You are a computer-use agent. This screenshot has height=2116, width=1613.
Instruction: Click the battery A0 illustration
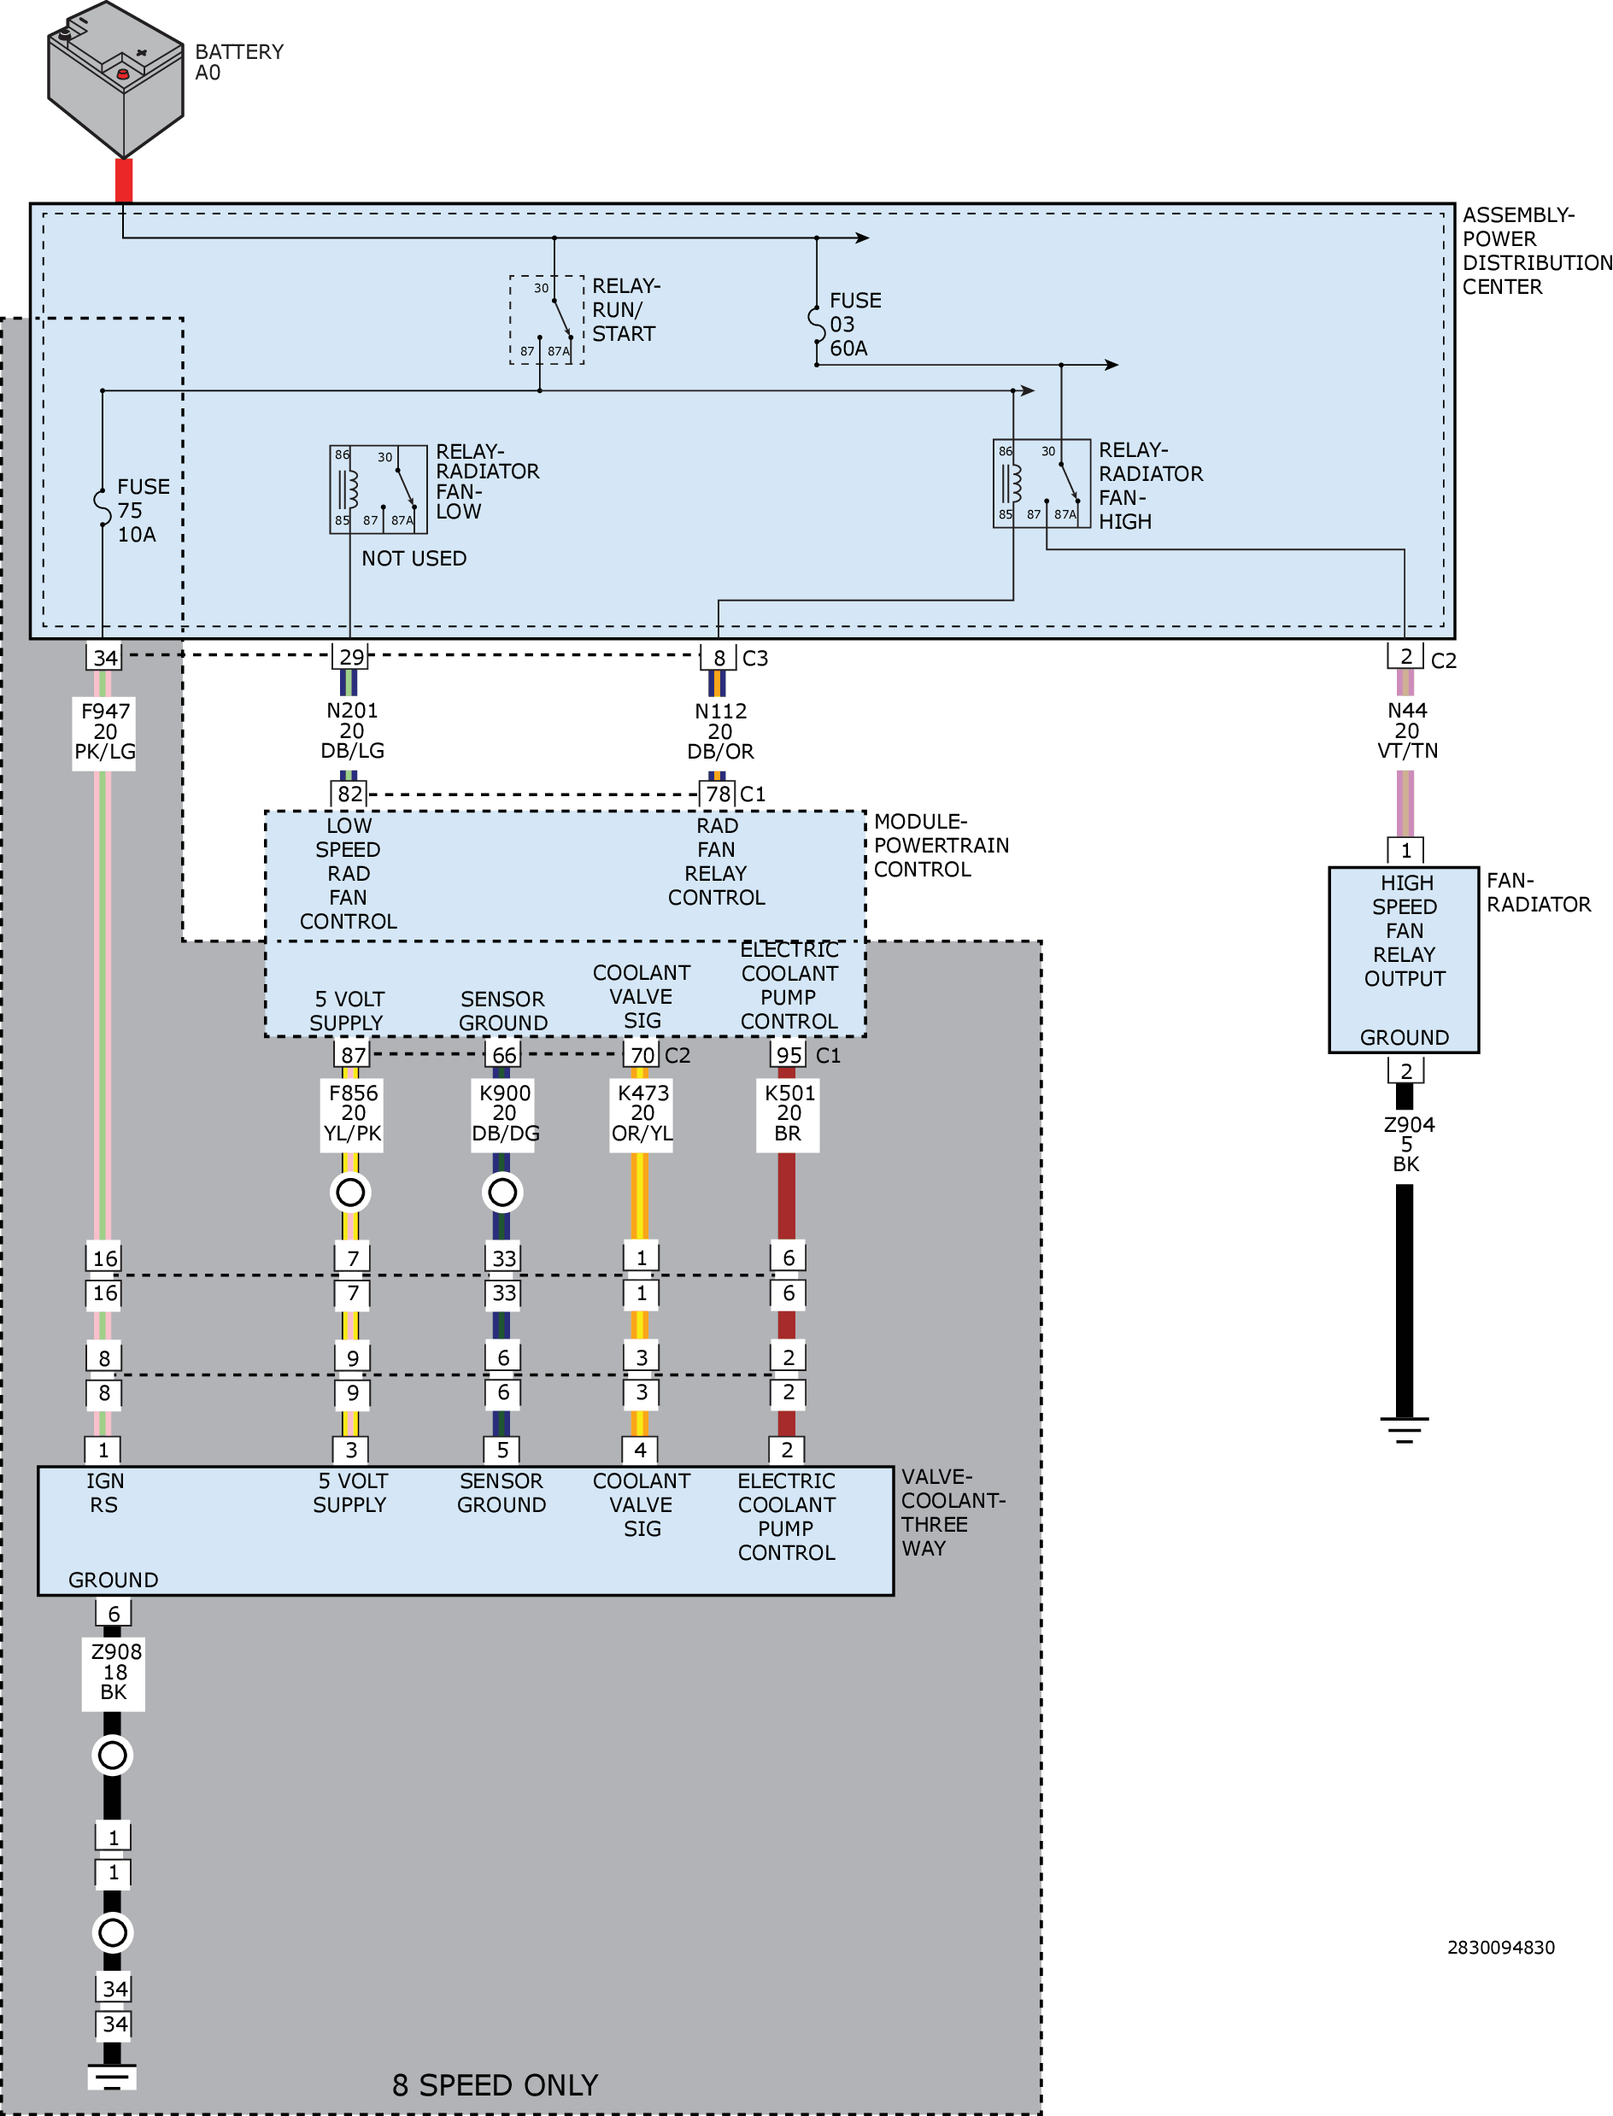115,79
